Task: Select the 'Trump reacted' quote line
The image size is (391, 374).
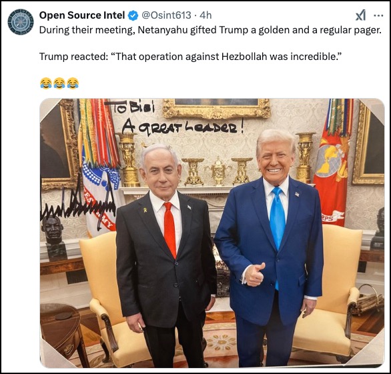Action: [x=190, y=57]
